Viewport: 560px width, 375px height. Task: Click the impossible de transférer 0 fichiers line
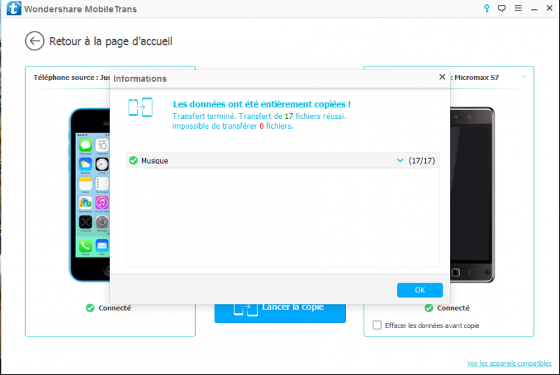click(233, 126)
